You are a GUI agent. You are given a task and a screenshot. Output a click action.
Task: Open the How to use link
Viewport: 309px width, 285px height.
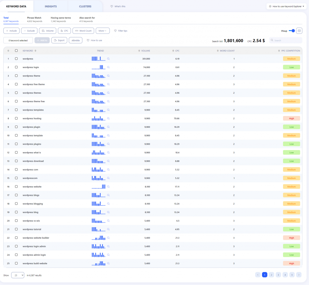pyautogui.click(x=94, y=40)
